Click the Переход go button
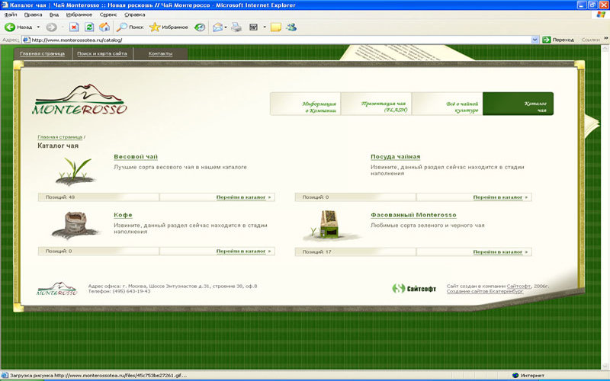 558,40
